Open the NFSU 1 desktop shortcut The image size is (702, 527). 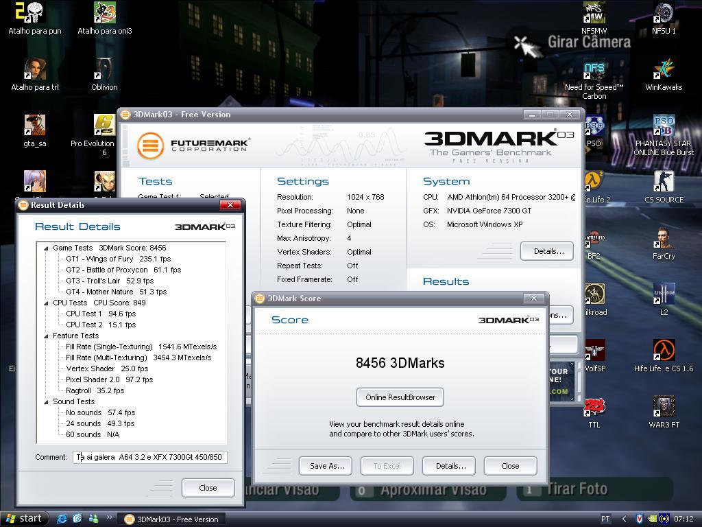point(664,18)
